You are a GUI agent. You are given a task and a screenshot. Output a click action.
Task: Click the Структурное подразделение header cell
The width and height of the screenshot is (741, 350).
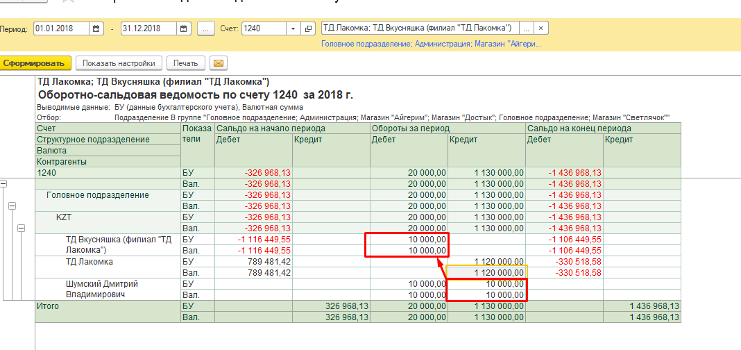(108, 140)
